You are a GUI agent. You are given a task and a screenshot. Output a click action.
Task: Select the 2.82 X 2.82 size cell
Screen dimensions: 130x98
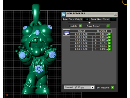(81, 43)
